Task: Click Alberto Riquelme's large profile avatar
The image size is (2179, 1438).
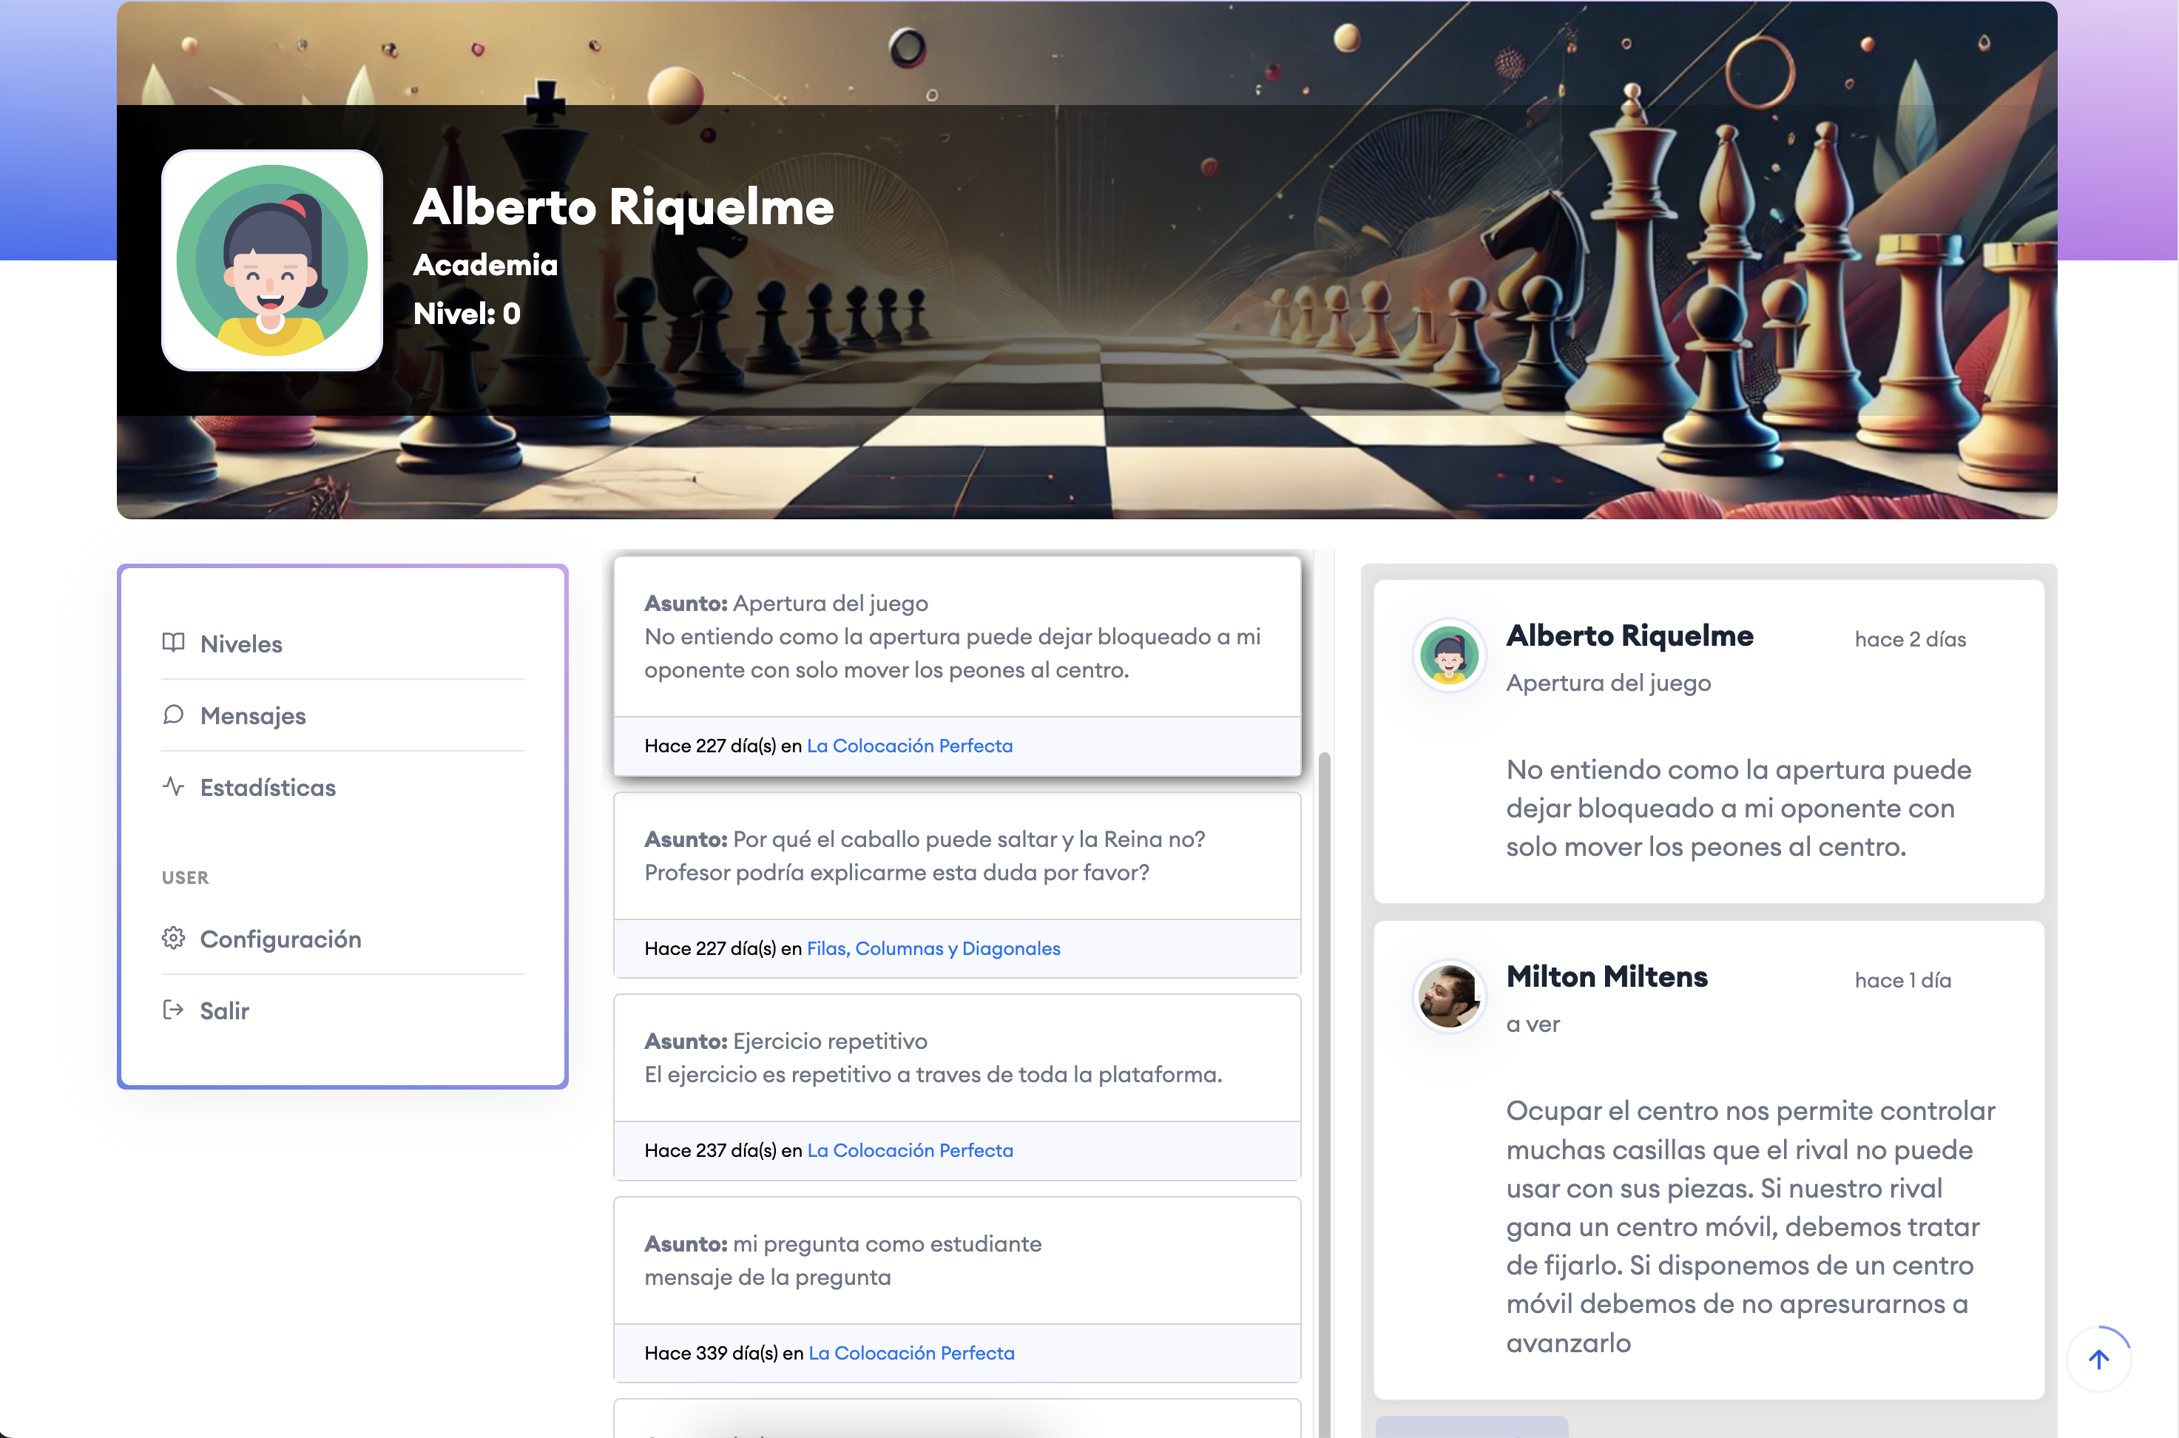Action: [272, 260]
